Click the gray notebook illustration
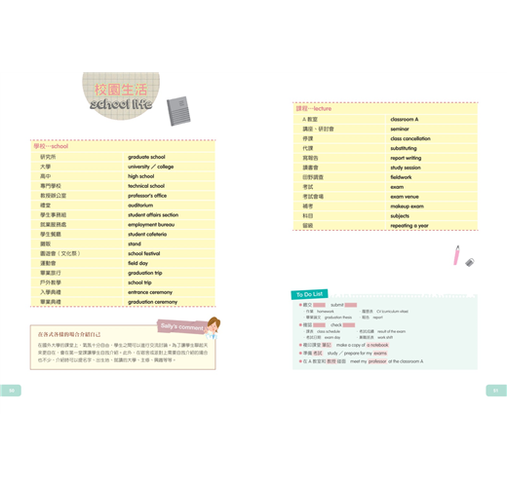 (178, 111)
